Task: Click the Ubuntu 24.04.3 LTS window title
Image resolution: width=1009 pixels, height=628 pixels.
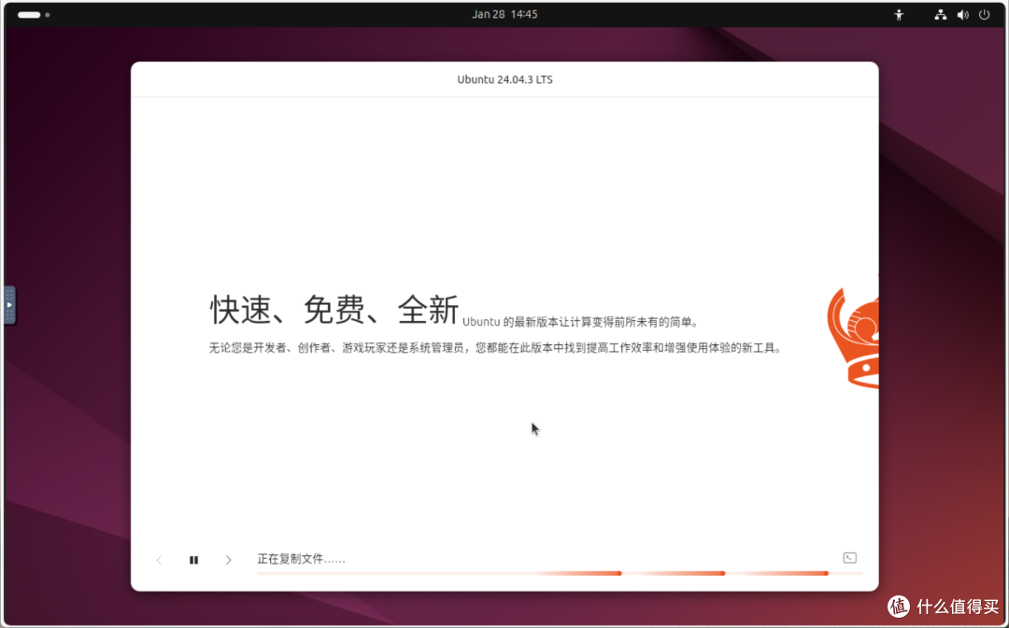Action: (504, 79)
